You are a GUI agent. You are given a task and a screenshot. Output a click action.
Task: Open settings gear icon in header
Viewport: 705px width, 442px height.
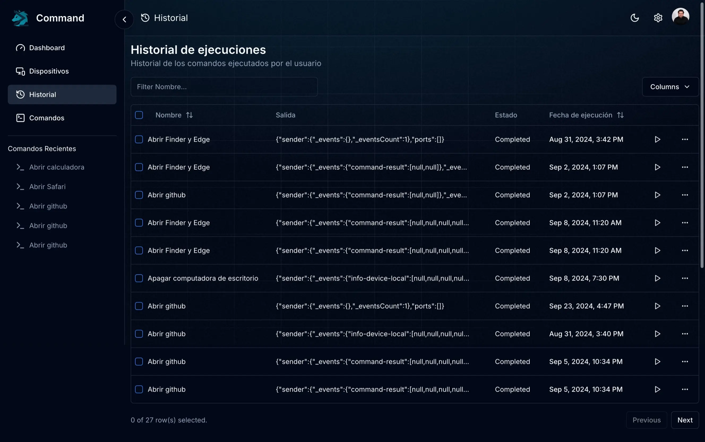(x=658, y=18)
